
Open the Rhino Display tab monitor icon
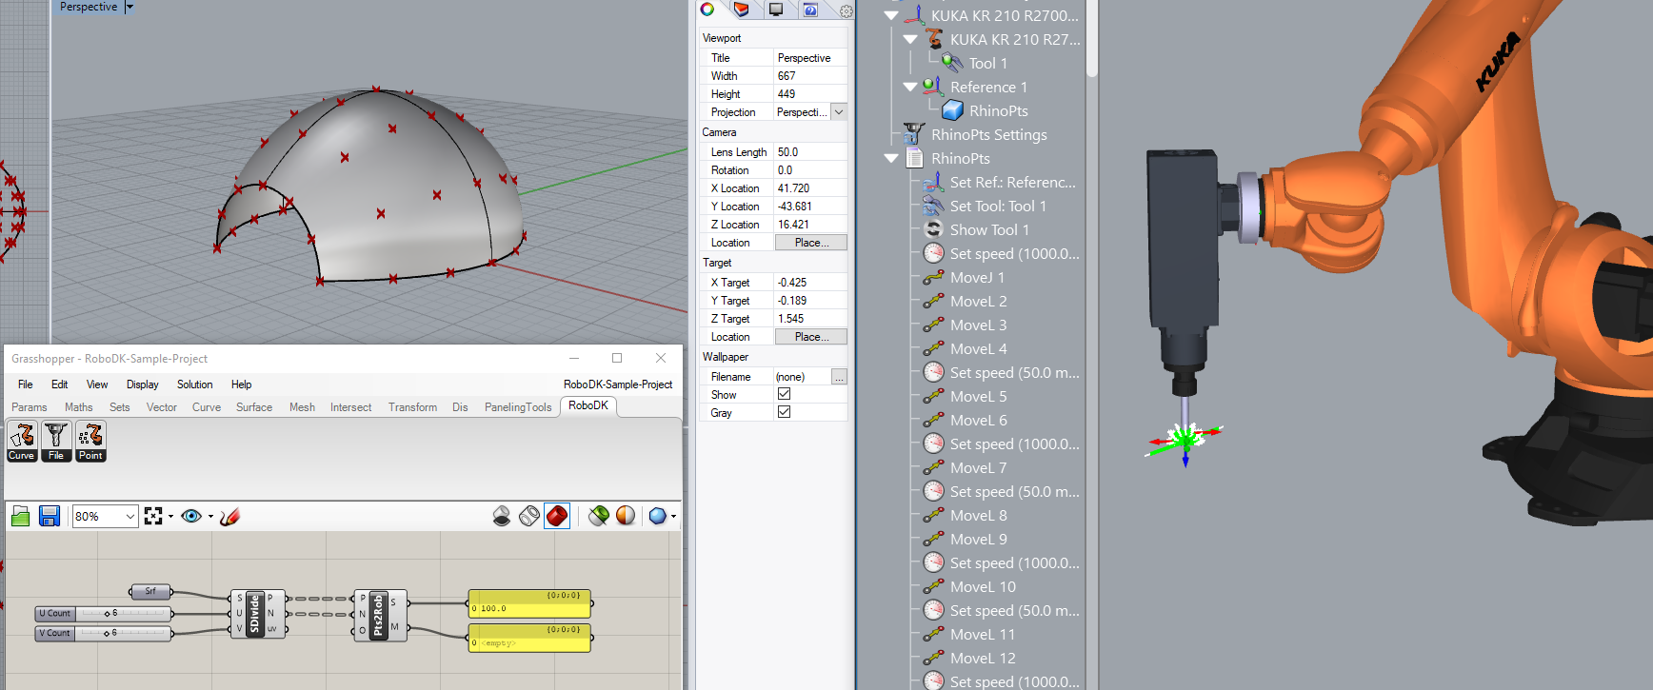pos(776,10)
